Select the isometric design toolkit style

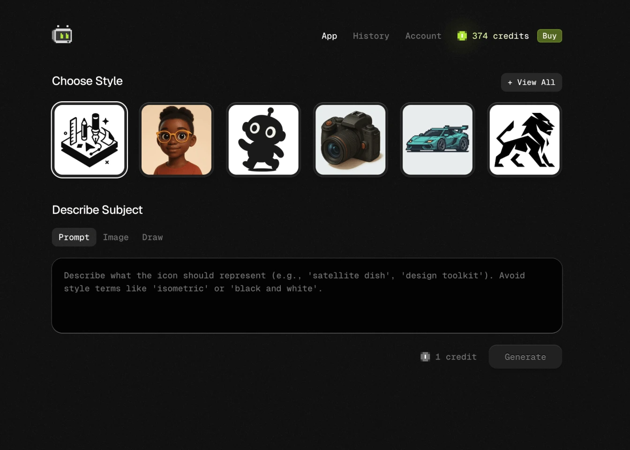coord(89,140)
